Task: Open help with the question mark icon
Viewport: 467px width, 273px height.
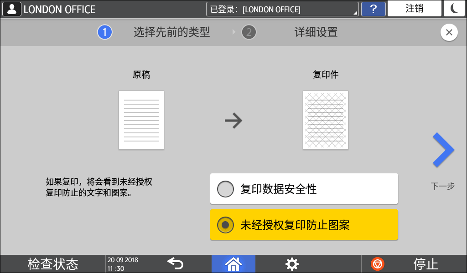Action: 374,9
